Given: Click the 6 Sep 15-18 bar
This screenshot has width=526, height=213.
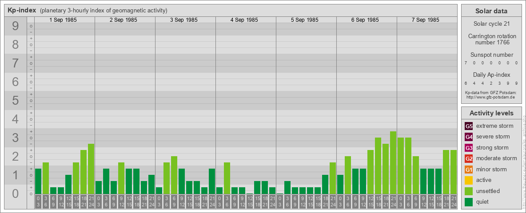Looking at the screenshot, I should (x=378, y=166).
